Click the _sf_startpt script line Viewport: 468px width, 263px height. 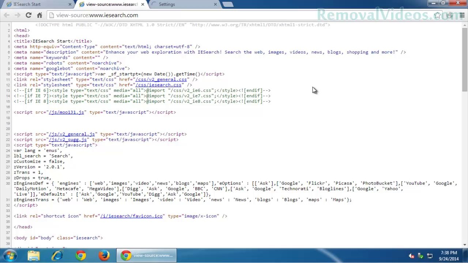(x=119, y=74)
